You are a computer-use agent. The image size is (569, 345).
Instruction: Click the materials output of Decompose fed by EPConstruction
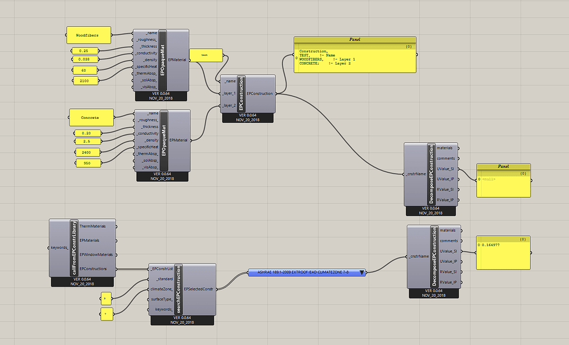(445, 148)
